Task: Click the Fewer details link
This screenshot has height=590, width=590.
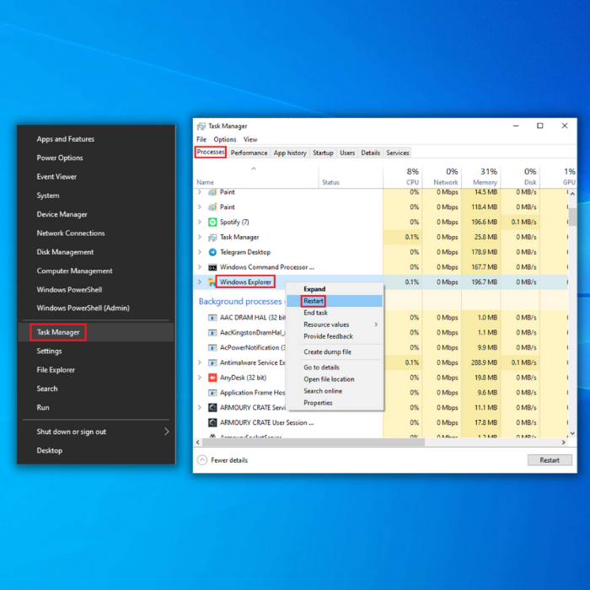Action: [x=229, y=460]
